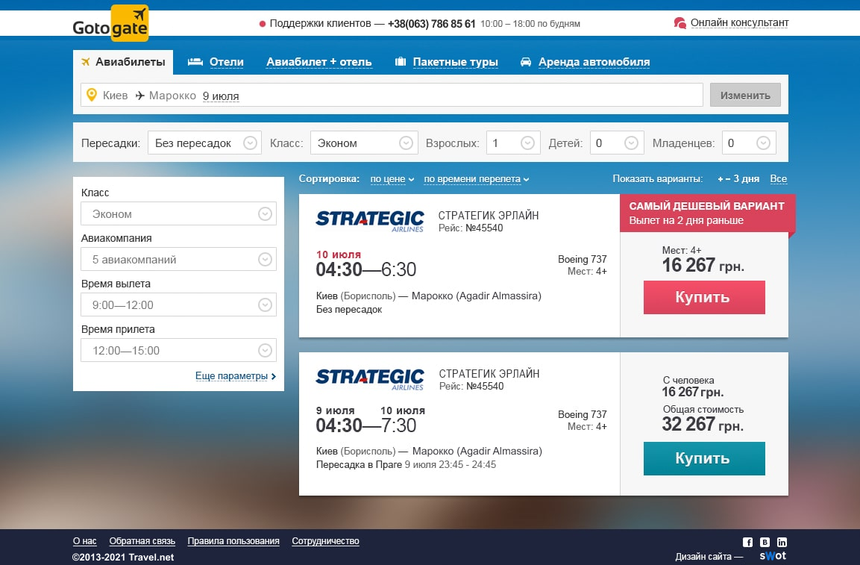Screen dimensions: 860x565
Task: Open the Обратная связь footer link
Action: (x=142, y=541)
